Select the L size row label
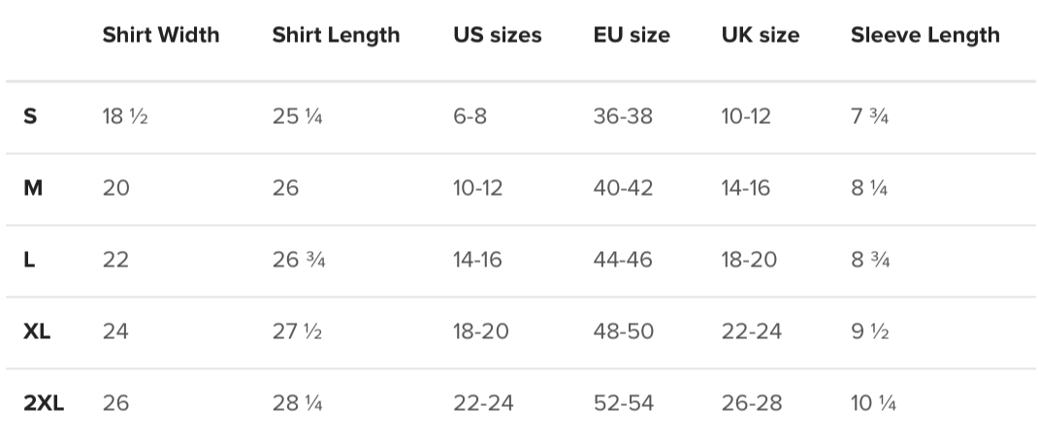1038x438 pixels. point(29,260)
